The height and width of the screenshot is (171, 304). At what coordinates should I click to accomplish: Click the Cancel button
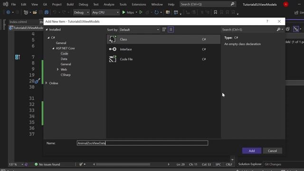click(272, 151)
